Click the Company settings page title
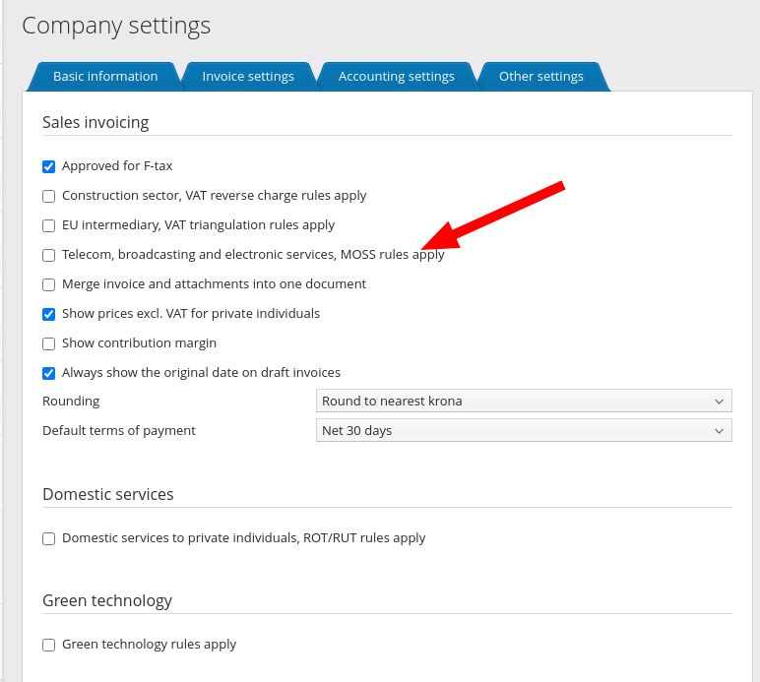Viewport: 760px width, 682px height. [x=116, y=25]
